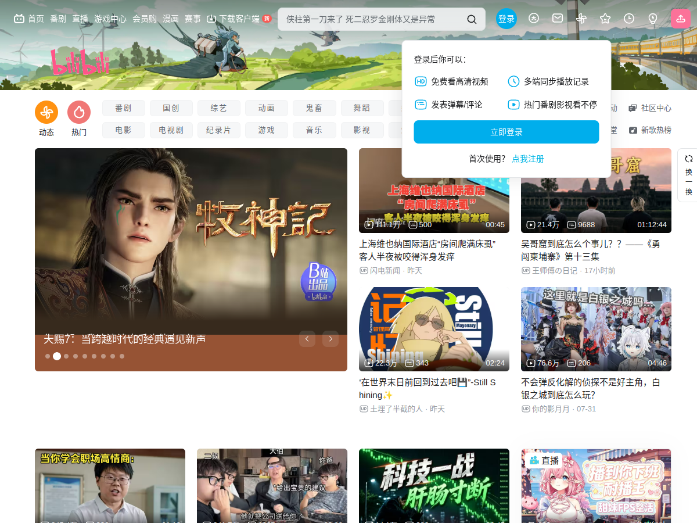Select the 游戏 channel tag

coord(267,130)
